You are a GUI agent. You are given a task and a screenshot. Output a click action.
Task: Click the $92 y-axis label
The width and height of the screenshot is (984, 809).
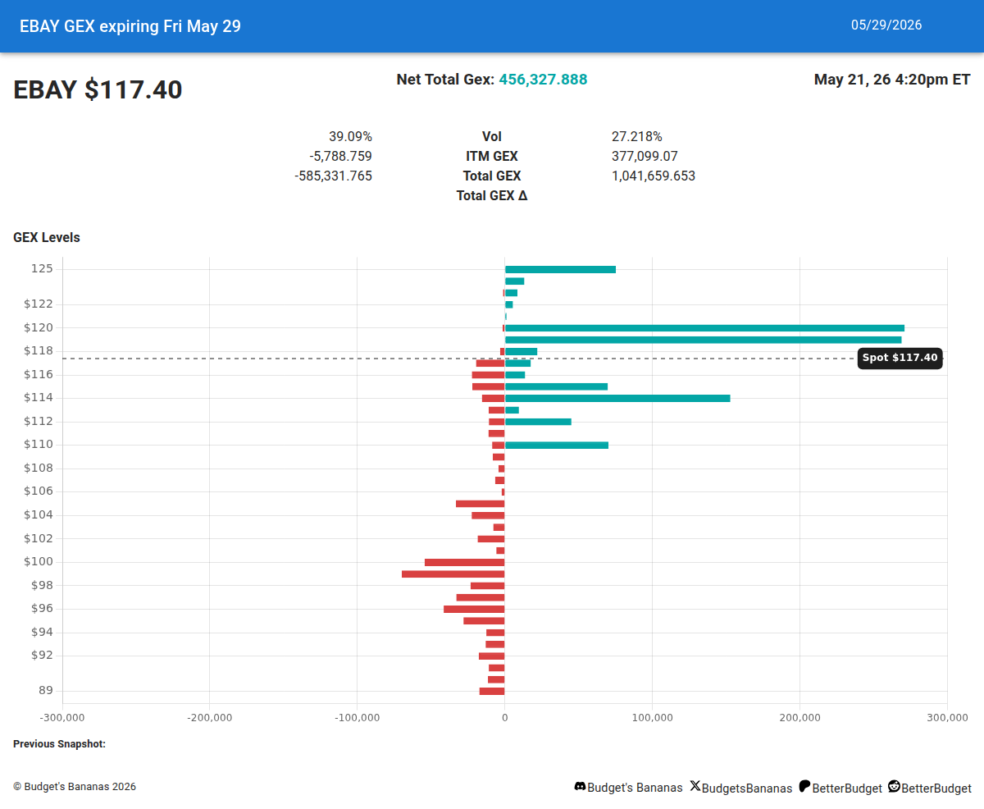[x=42, y=655]
